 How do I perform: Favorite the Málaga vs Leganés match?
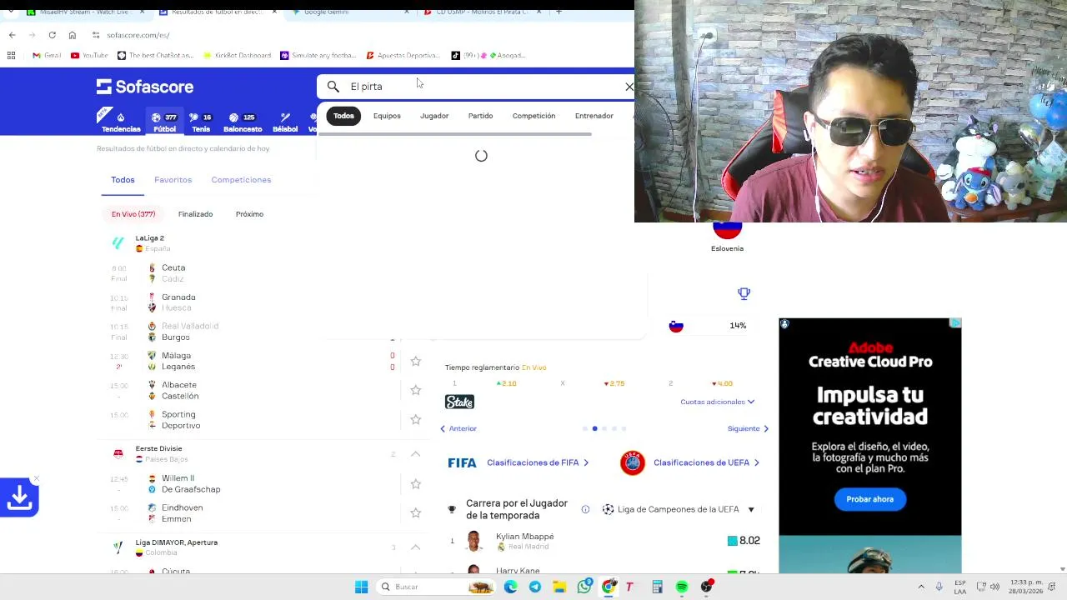coord(415,361)
